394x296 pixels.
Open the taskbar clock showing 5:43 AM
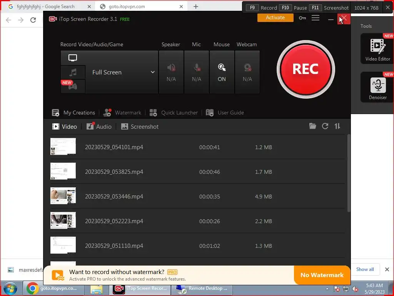374,289
